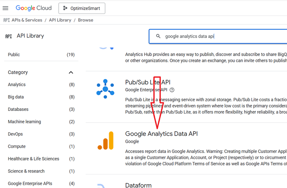Click the Pub/Sub Lite description text
Image resolution: width=287 pixels, height=188 pixels.
(x=206, y=106)
